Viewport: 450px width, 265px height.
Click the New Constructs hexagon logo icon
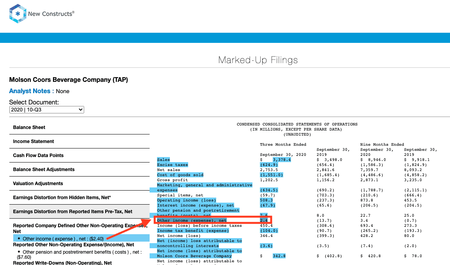click(x=18, y=14)
